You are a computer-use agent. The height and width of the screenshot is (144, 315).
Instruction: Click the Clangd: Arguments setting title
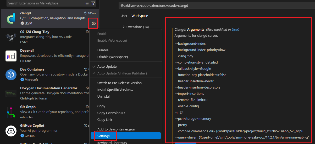(189, 30)
